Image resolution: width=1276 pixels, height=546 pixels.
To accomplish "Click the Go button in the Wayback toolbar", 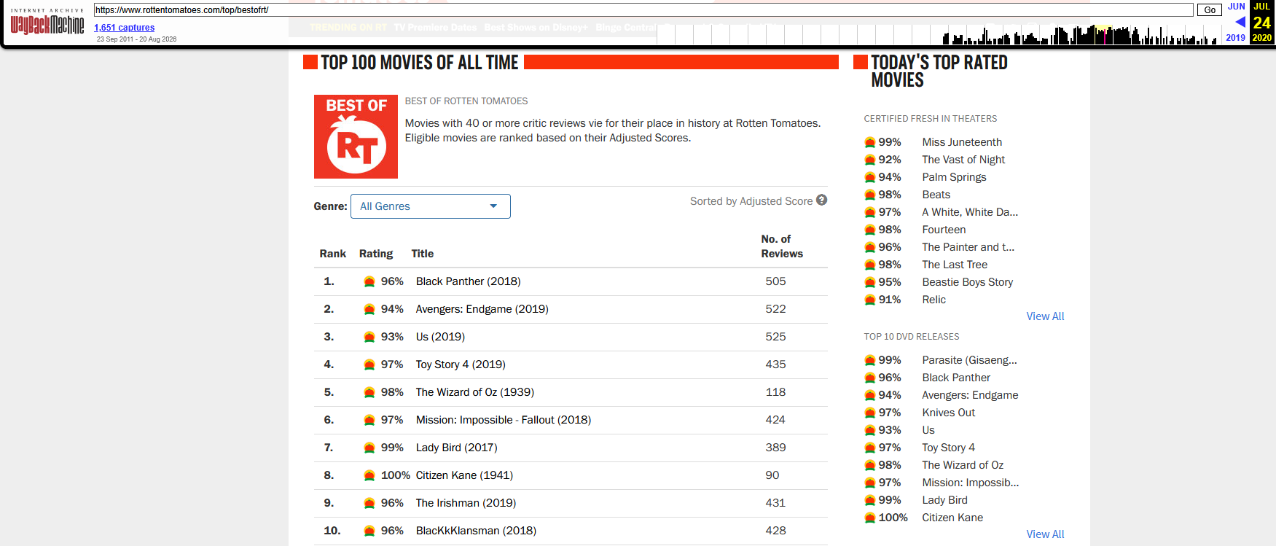I will click(1210, 9).
